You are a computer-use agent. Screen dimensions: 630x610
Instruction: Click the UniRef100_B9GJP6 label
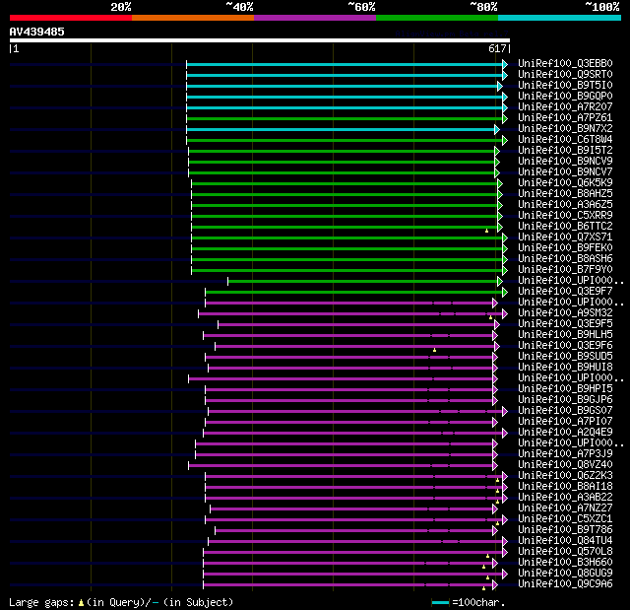point(565,400)
